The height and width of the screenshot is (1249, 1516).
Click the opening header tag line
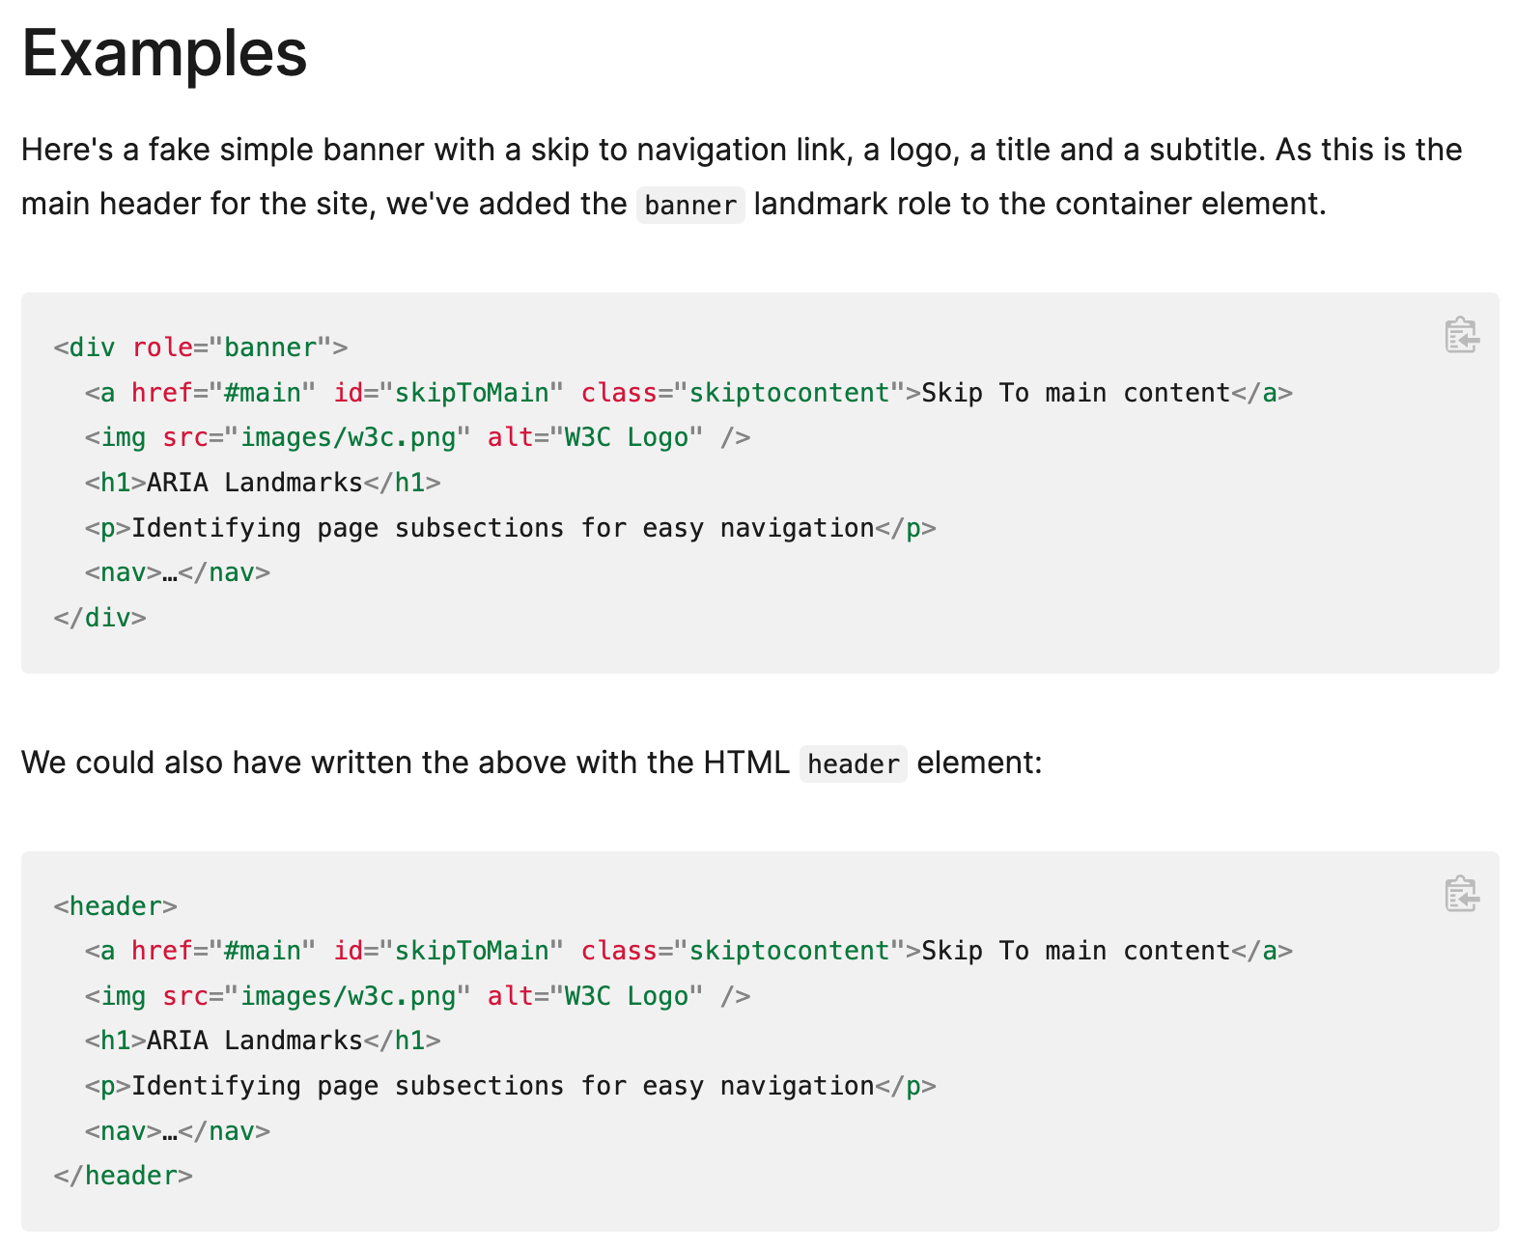pyautogui.click(x=116, y=906)
